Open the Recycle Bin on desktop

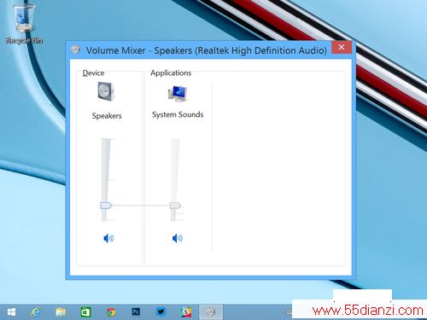[x=24, y=24]
